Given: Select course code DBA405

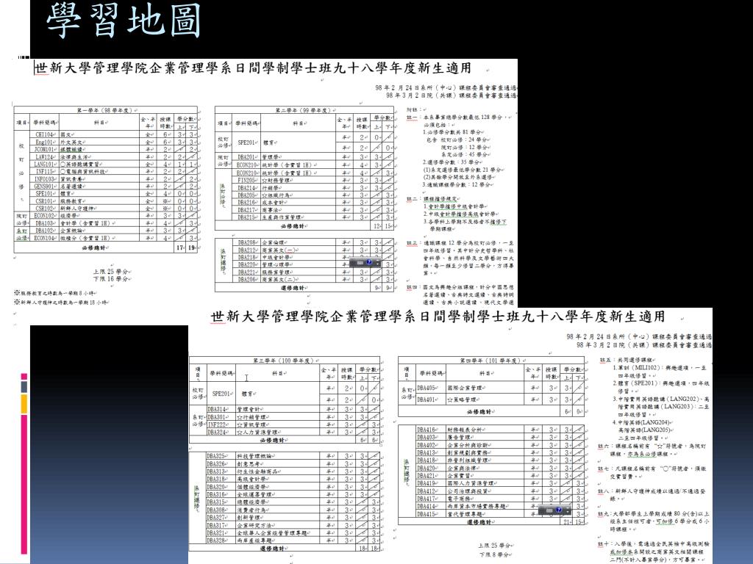Looking at the screenshot, I should pos(427,388).
